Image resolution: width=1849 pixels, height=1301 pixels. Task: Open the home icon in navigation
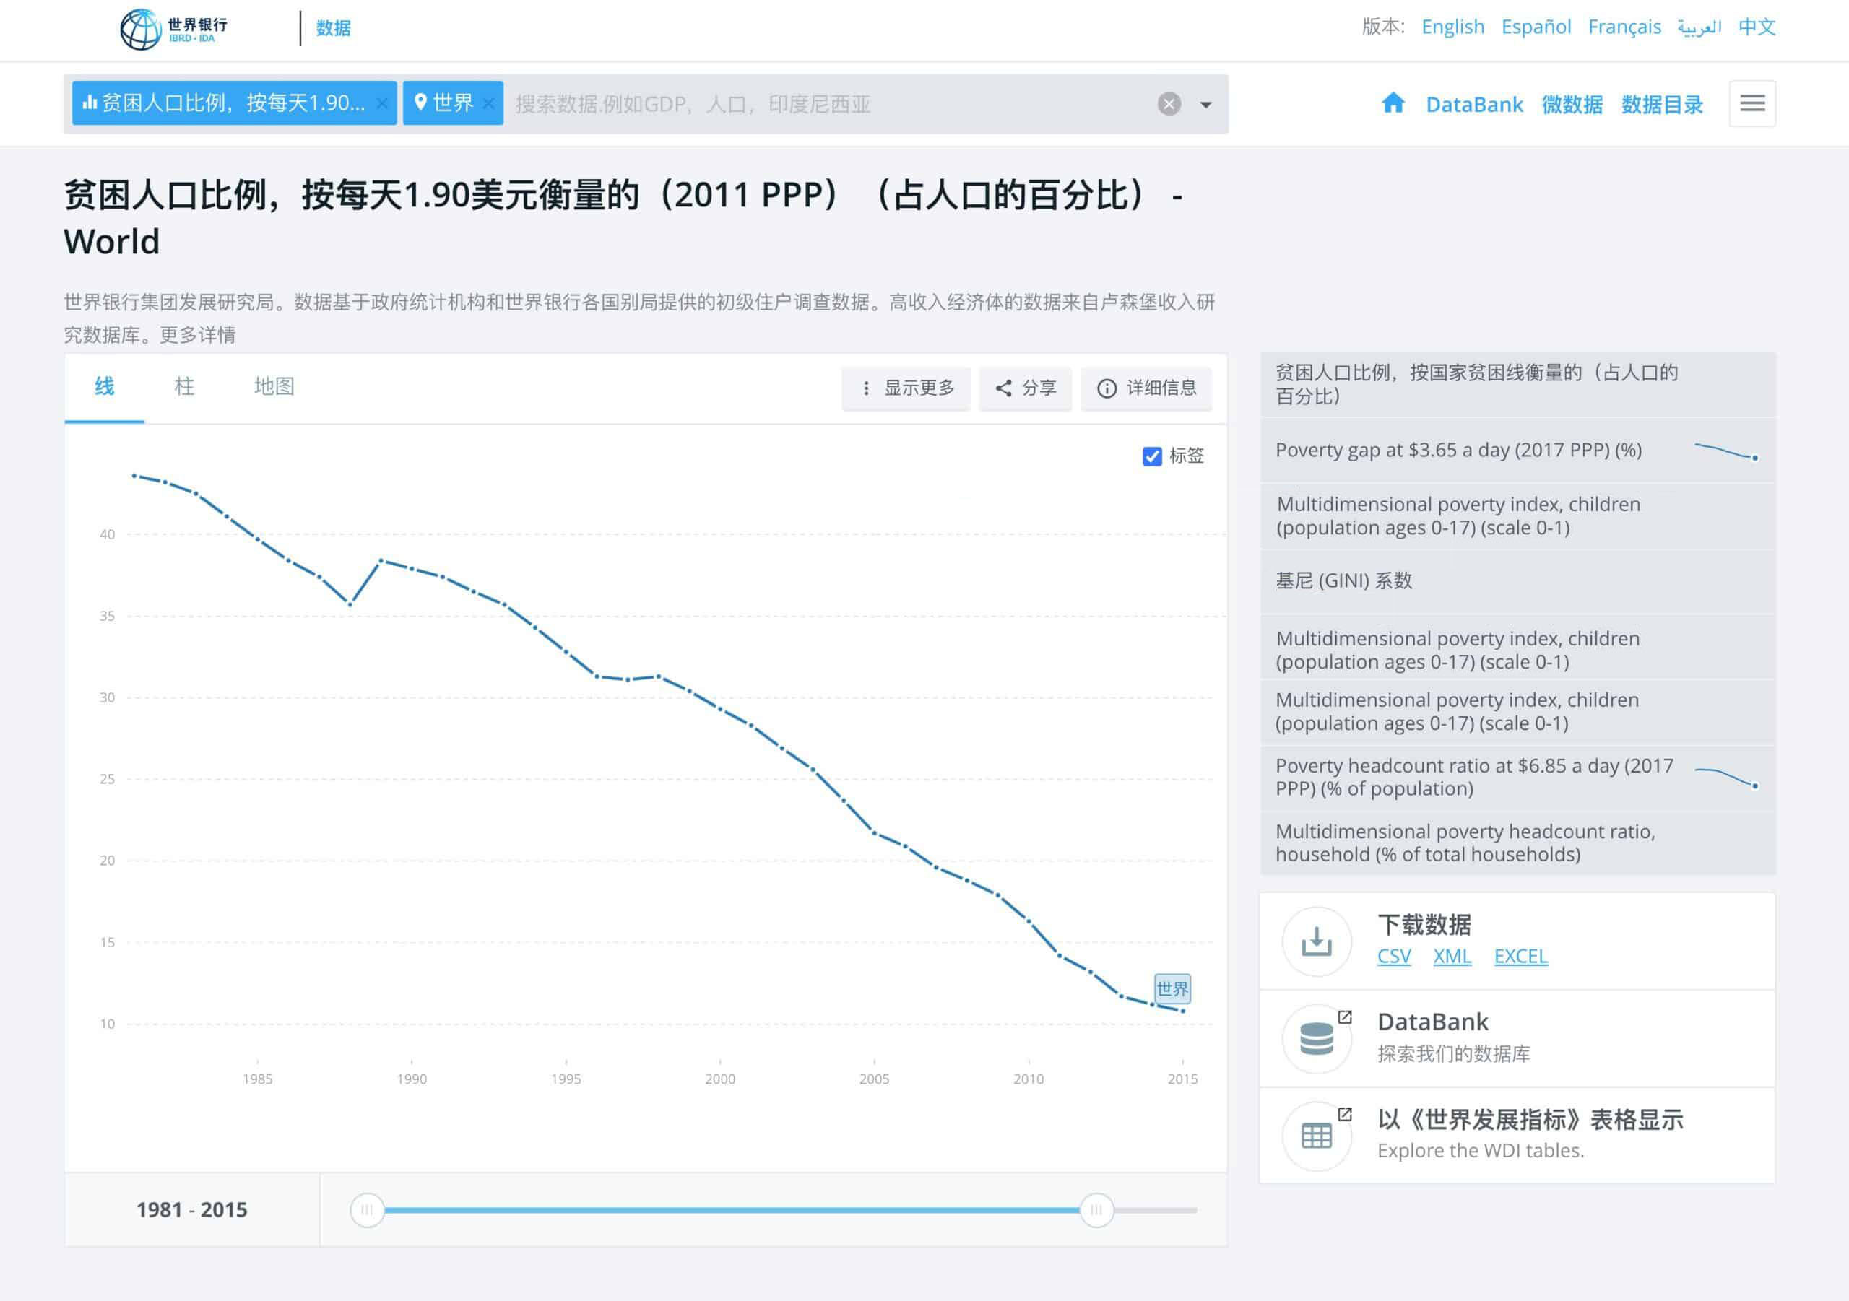pyautogui.click(x=1393, y=103)
